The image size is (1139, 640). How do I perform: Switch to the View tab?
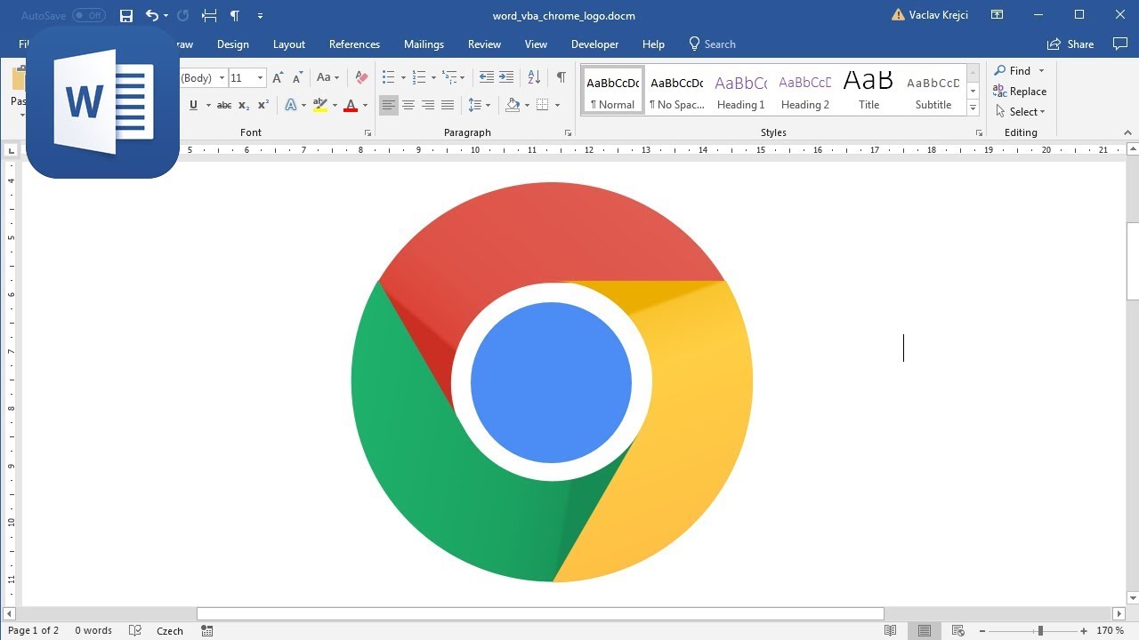coord(536,44)
